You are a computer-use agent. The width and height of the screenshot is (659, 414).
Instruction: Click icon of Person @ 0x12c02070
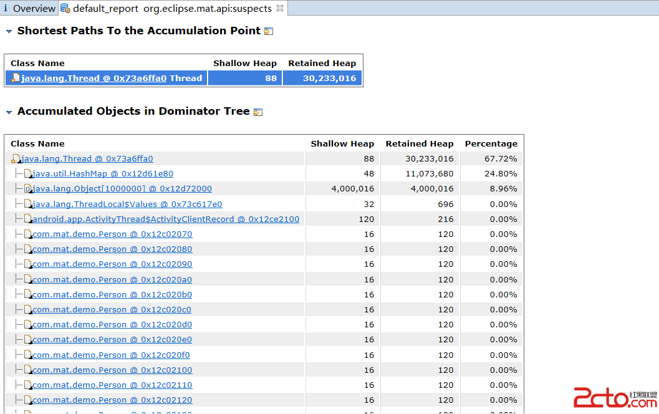pyautogui.click(x=27, y=234)
